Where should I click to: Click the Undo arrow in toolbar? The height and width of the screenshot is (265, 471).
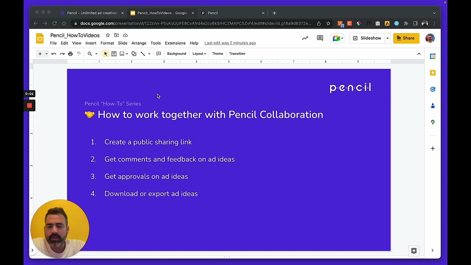(x=54, y=54)
